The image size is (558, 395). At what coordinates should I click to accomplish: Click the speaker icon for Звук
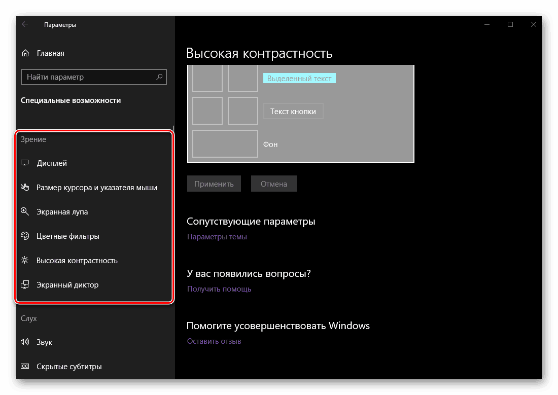[x=24, y=342]
